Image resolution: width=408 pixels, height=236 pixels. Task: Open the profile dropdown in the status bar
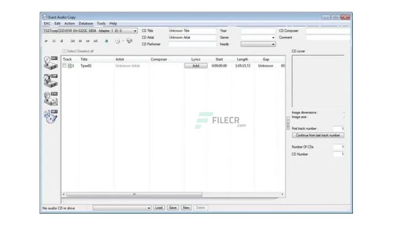(122, 208)
